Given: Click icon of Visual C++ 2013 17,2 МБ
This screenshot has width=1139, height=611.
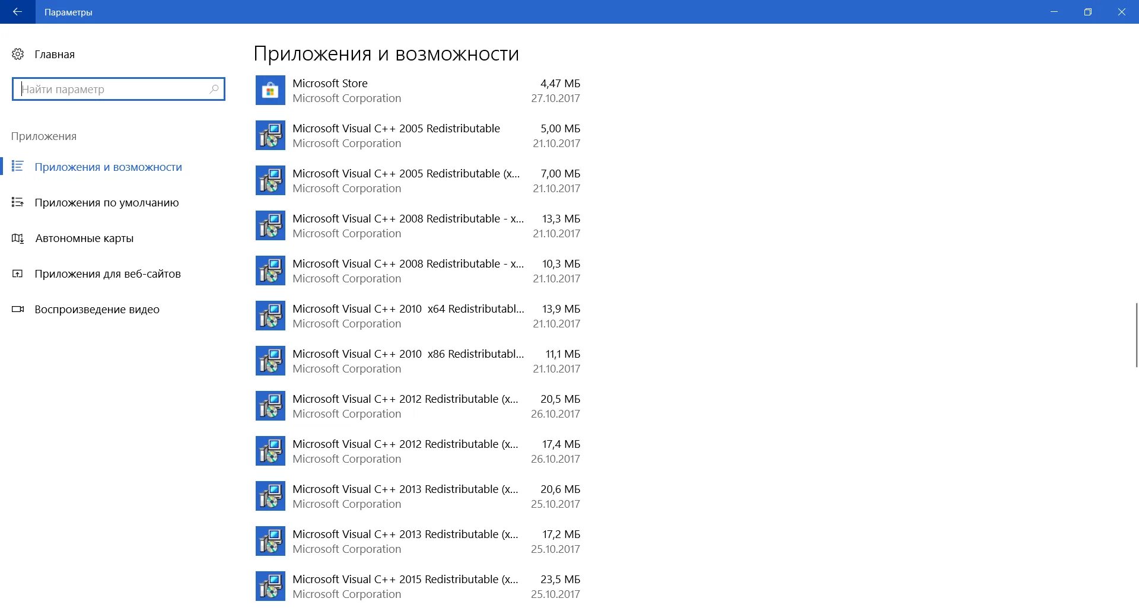Looking at the screenshot, I should coord(271,541).
